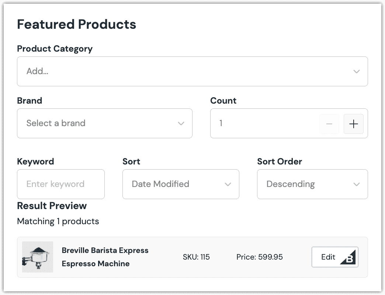Click the Brand dropdown chevron
The height and width of the screenshot is (295, 385).
181,124
